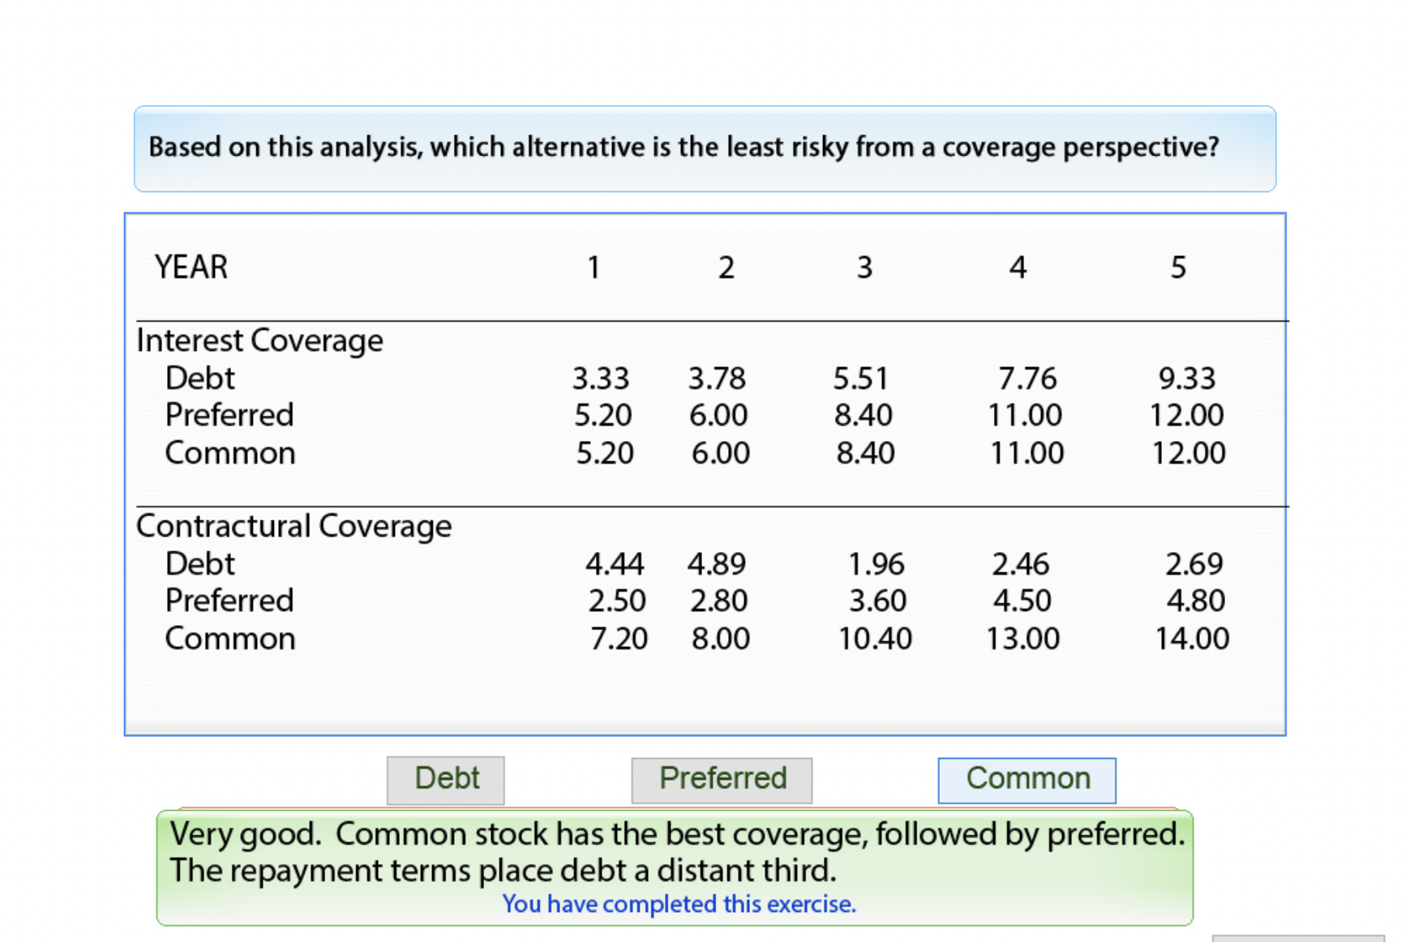Choose the Debt answer button
The width and height of the screenshot is (1414, 942).
(x=445, y=780)
